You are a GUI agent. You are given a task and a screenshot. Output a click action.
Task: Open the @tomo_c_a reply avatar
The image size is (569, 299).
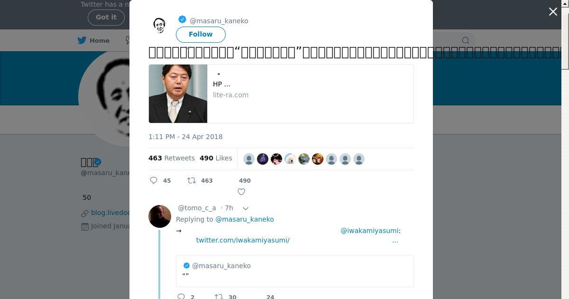coord(160,216)
